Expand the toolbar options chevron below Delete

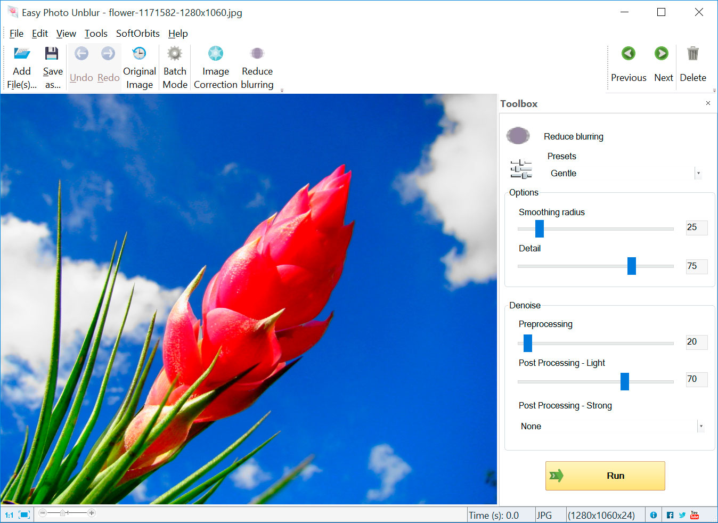[714, 91]
